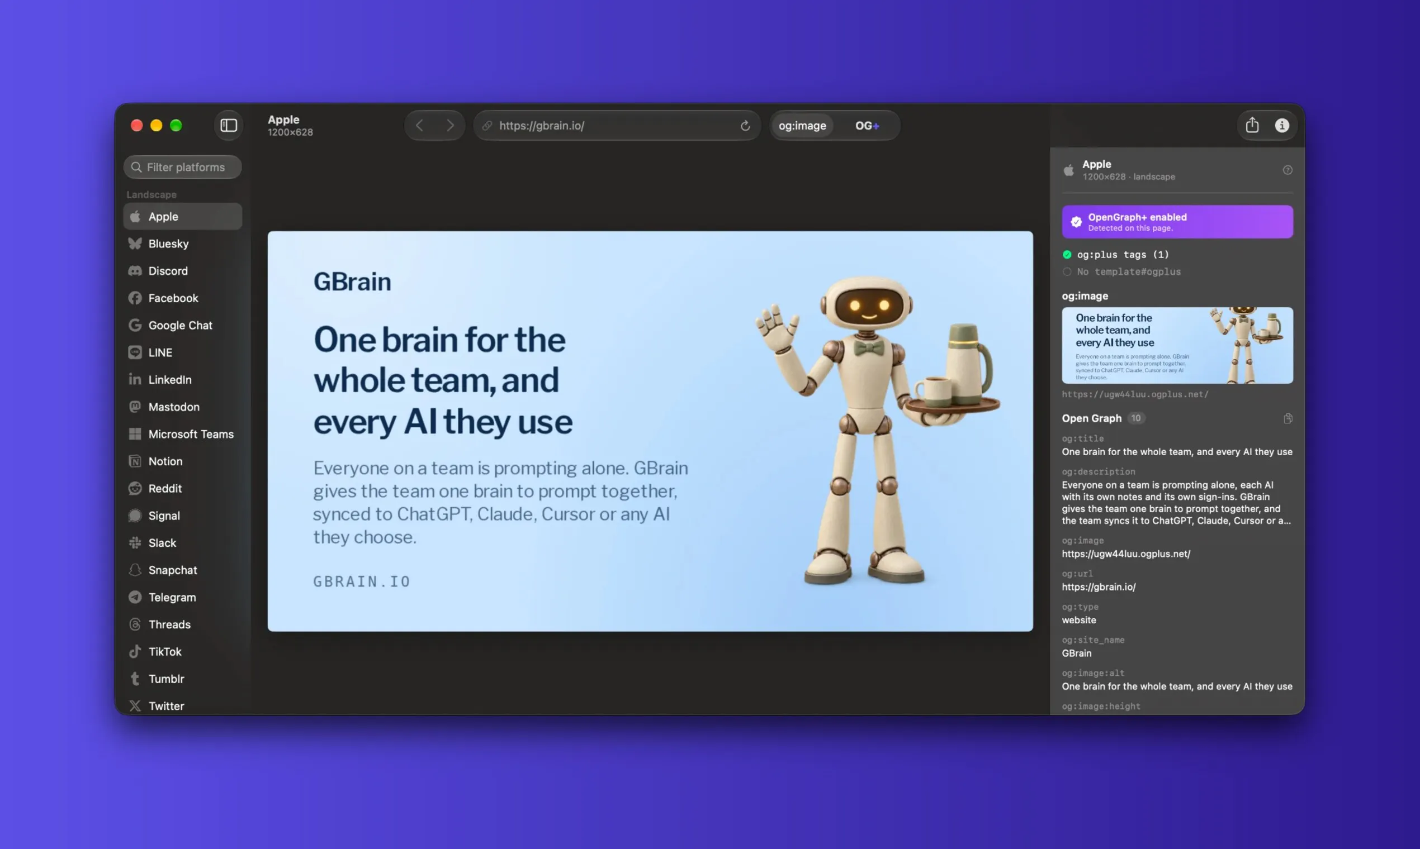This screenshot has width=1420, height=849.
Task: Select Bluesky in the platform list
Action: click(x=183, y=244)
